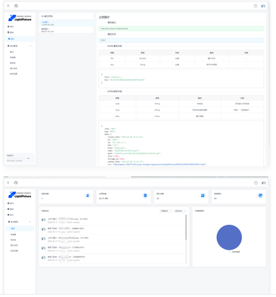Click the LightPicture logo on the dashboard page
276x297 pixels.
click(x=20, y=194)
